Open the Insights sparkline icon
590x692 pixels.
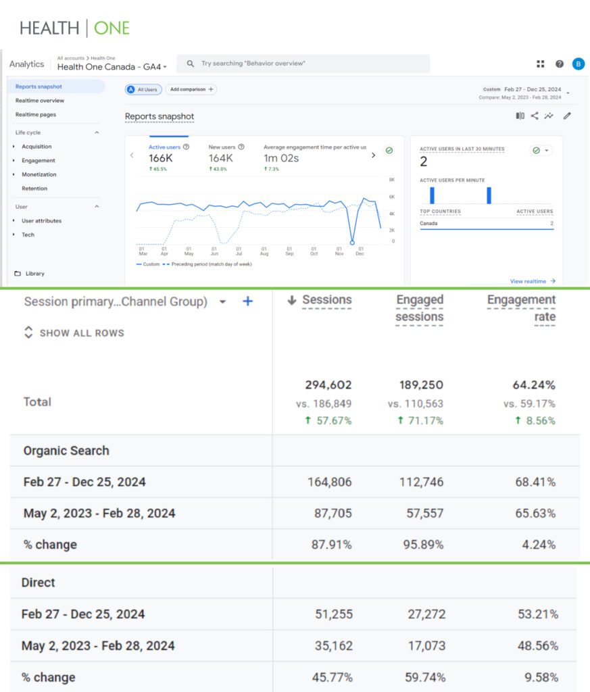[x=549, y=116]
